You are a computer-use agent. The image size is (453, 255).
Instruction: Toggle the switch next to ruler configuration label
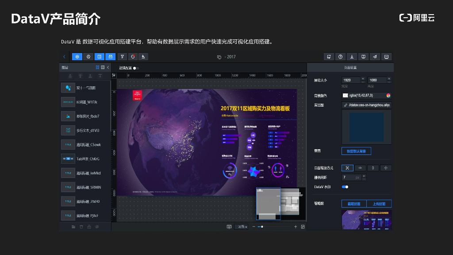[x=136, y=68]
